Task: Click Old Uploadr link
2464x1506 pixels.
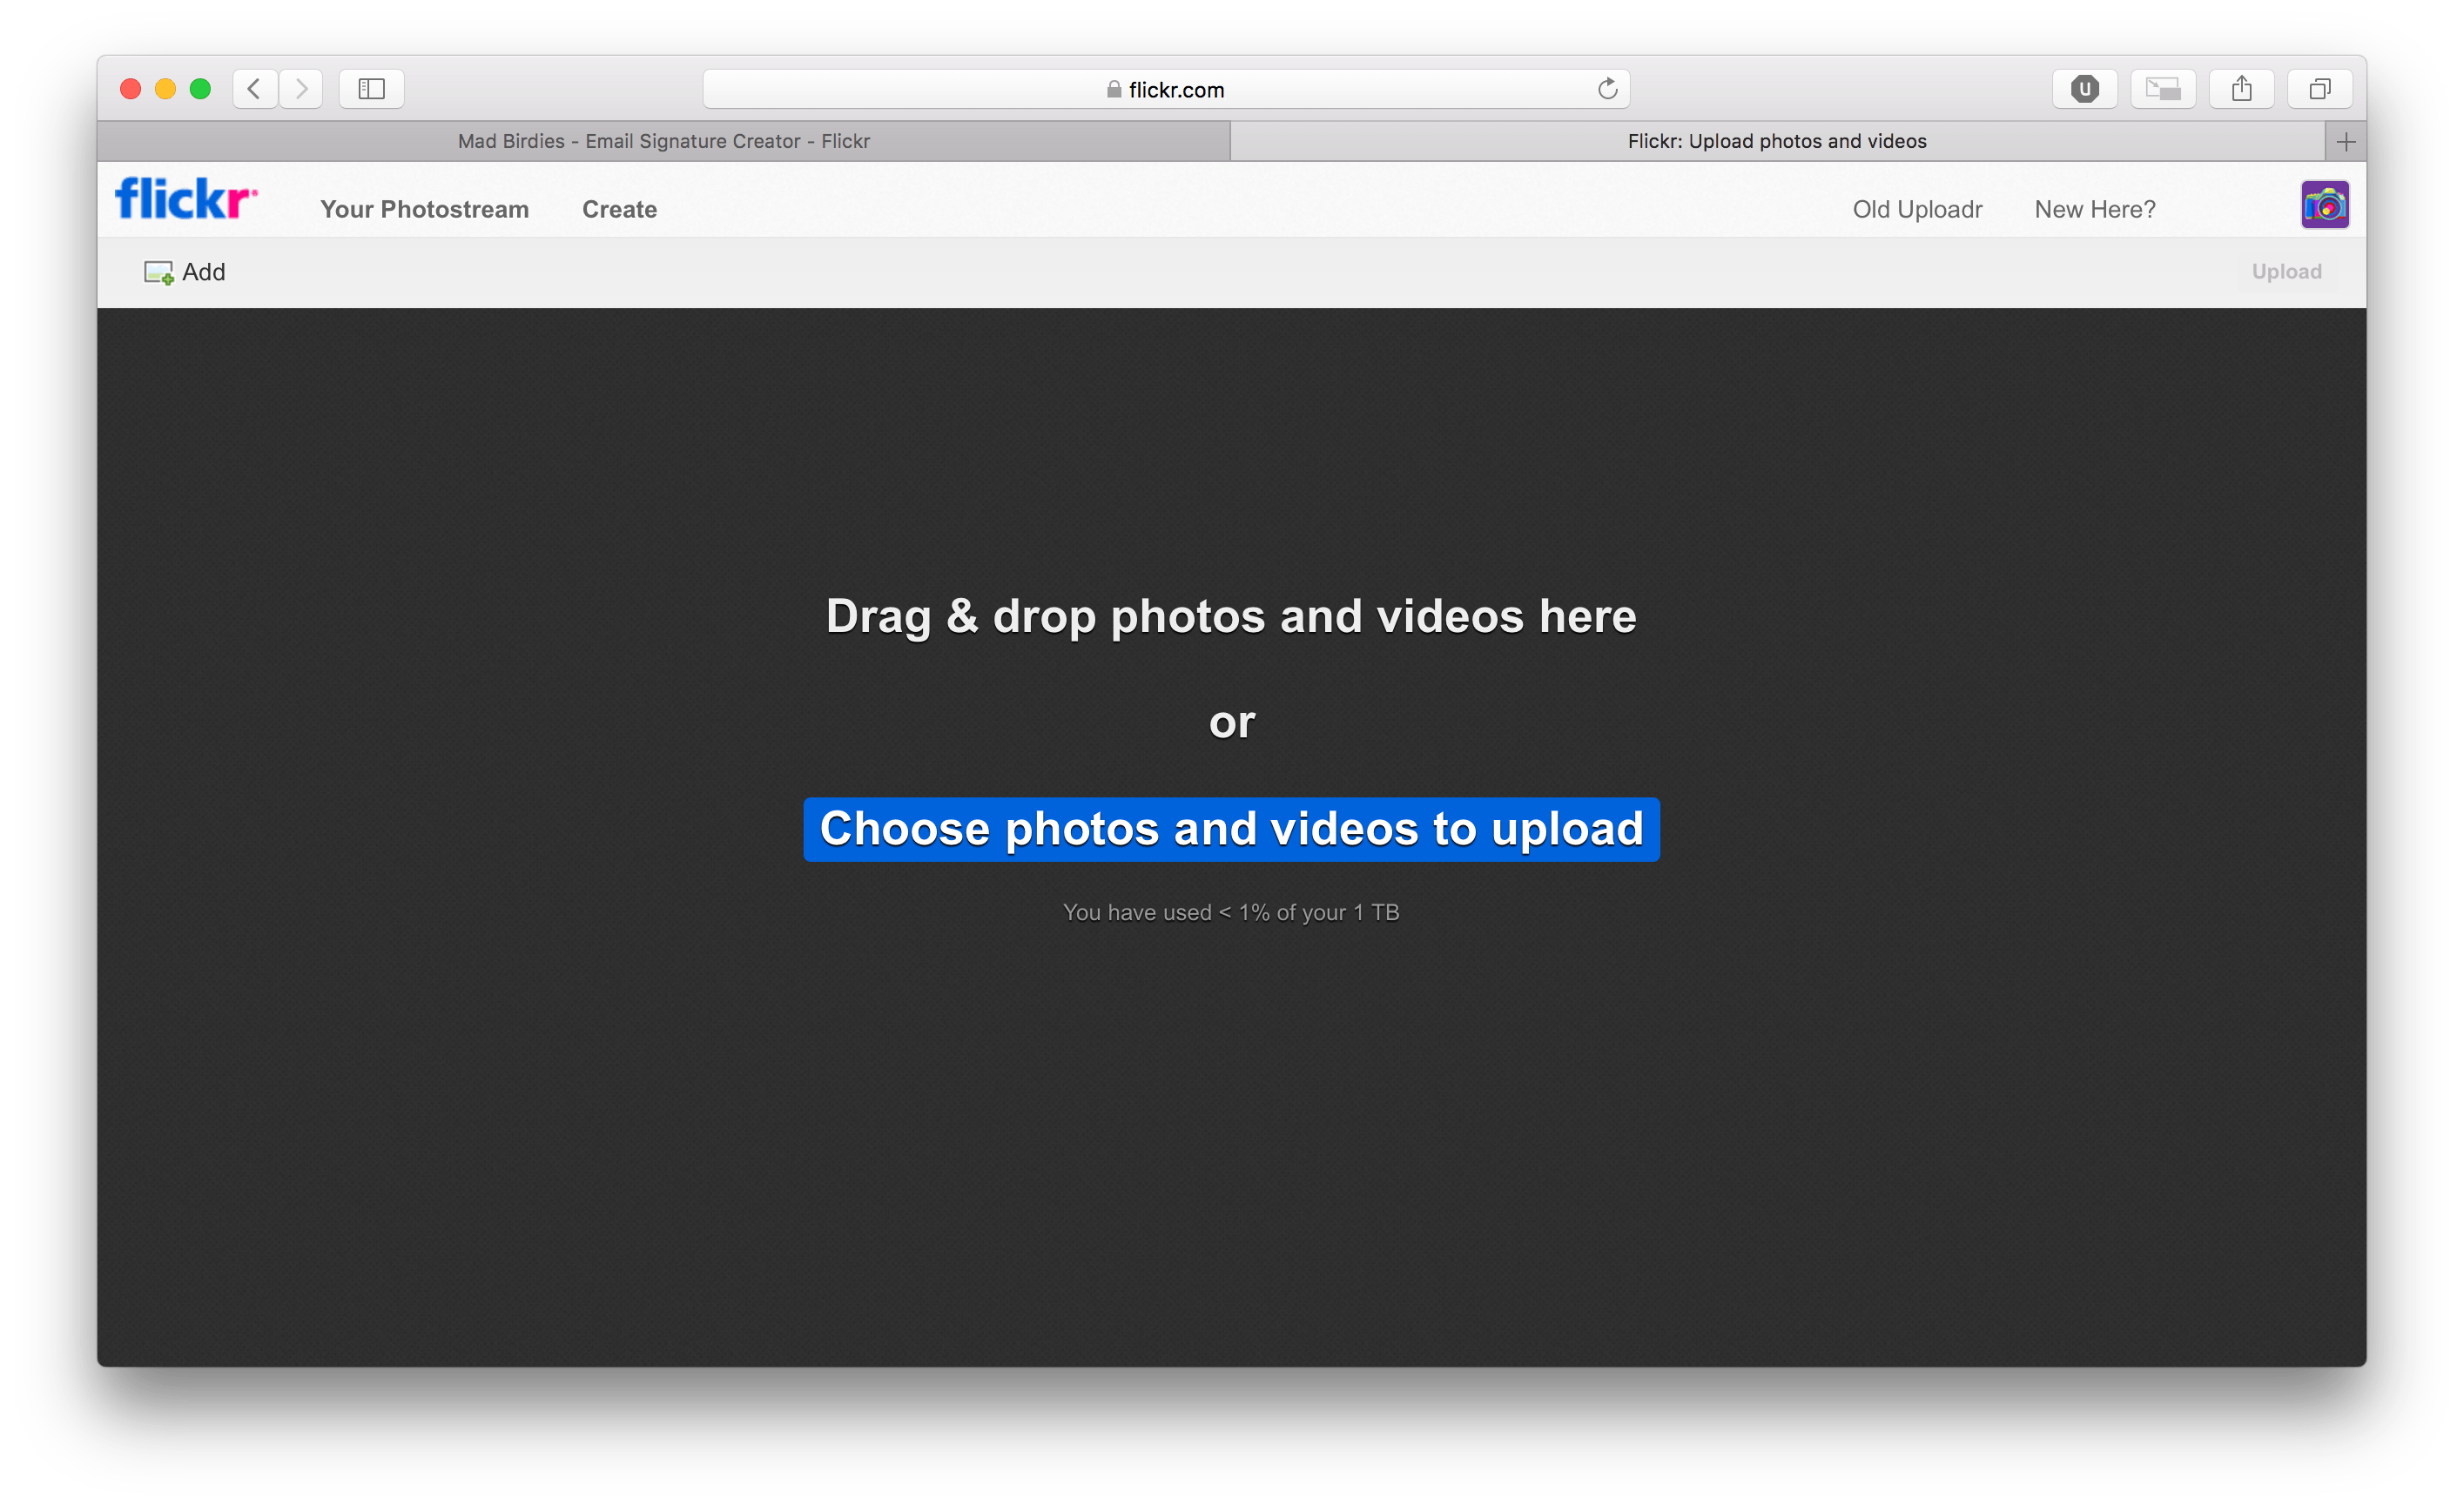Action: click(x=1916, y=209)
